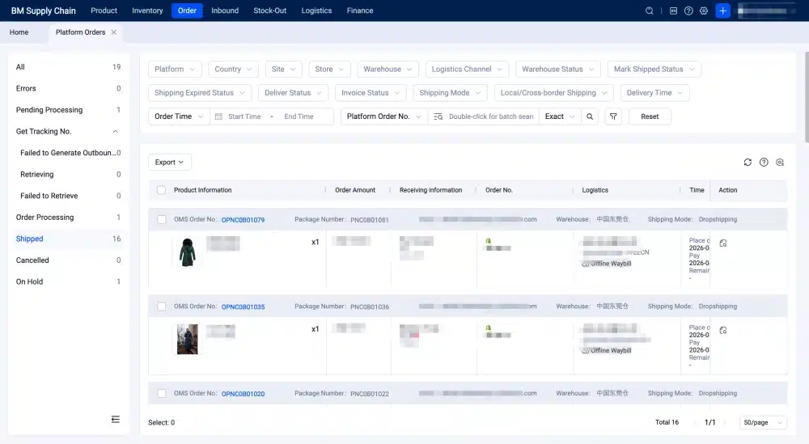The image size is (809, 444).
Task: Click the black coat product thumbnail
Action: click(188, 252)
